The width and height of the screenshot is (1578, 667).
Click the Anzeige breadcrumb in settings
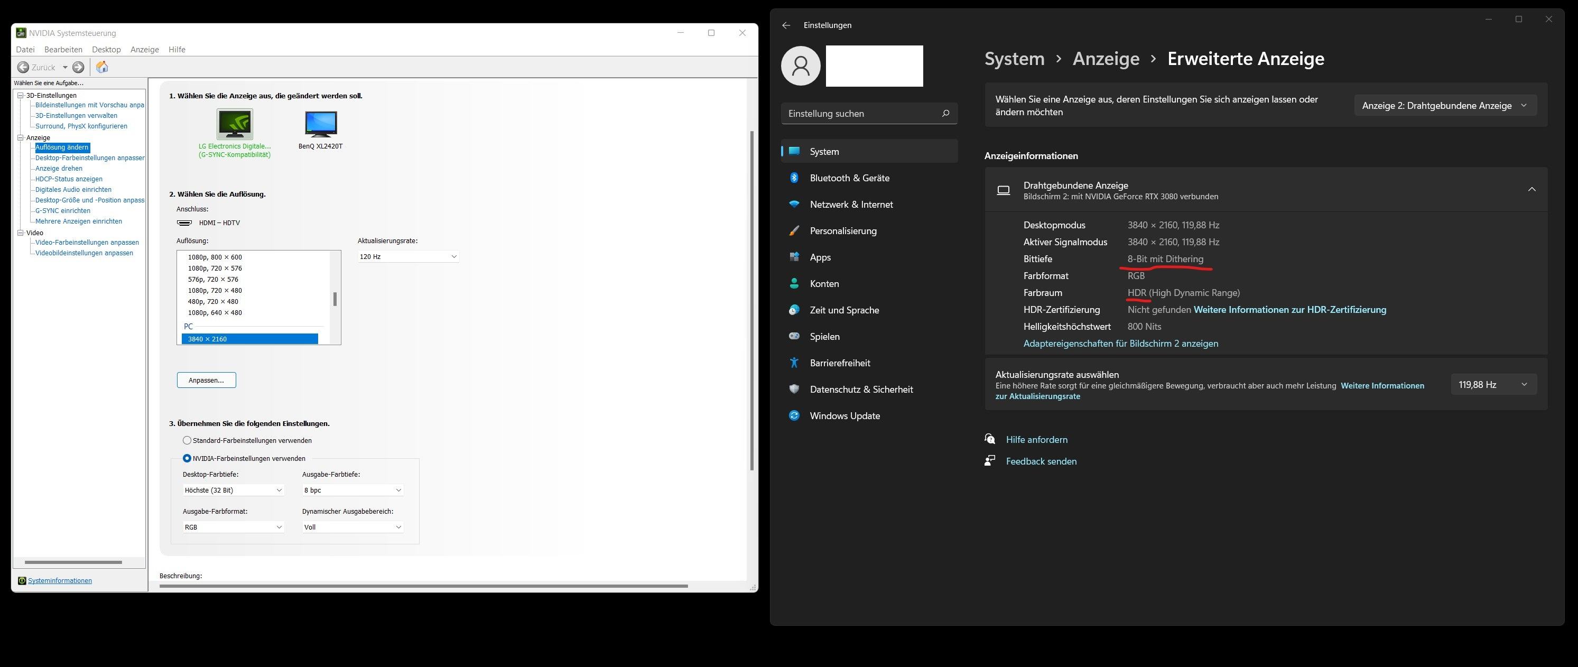pyautogui.click(x=1106, y=59)
